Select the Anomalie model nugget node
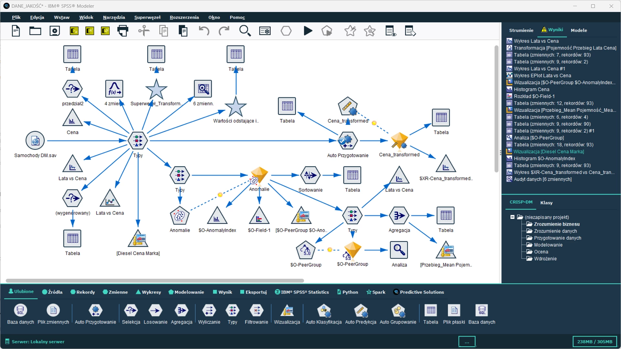The height and width of the screenshot is (349, 621). click(259, 175)
